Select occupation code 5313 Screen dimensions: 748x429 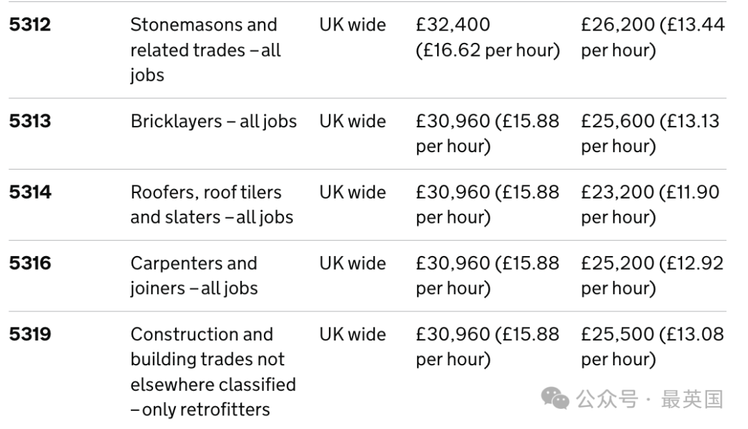(30, 121)
